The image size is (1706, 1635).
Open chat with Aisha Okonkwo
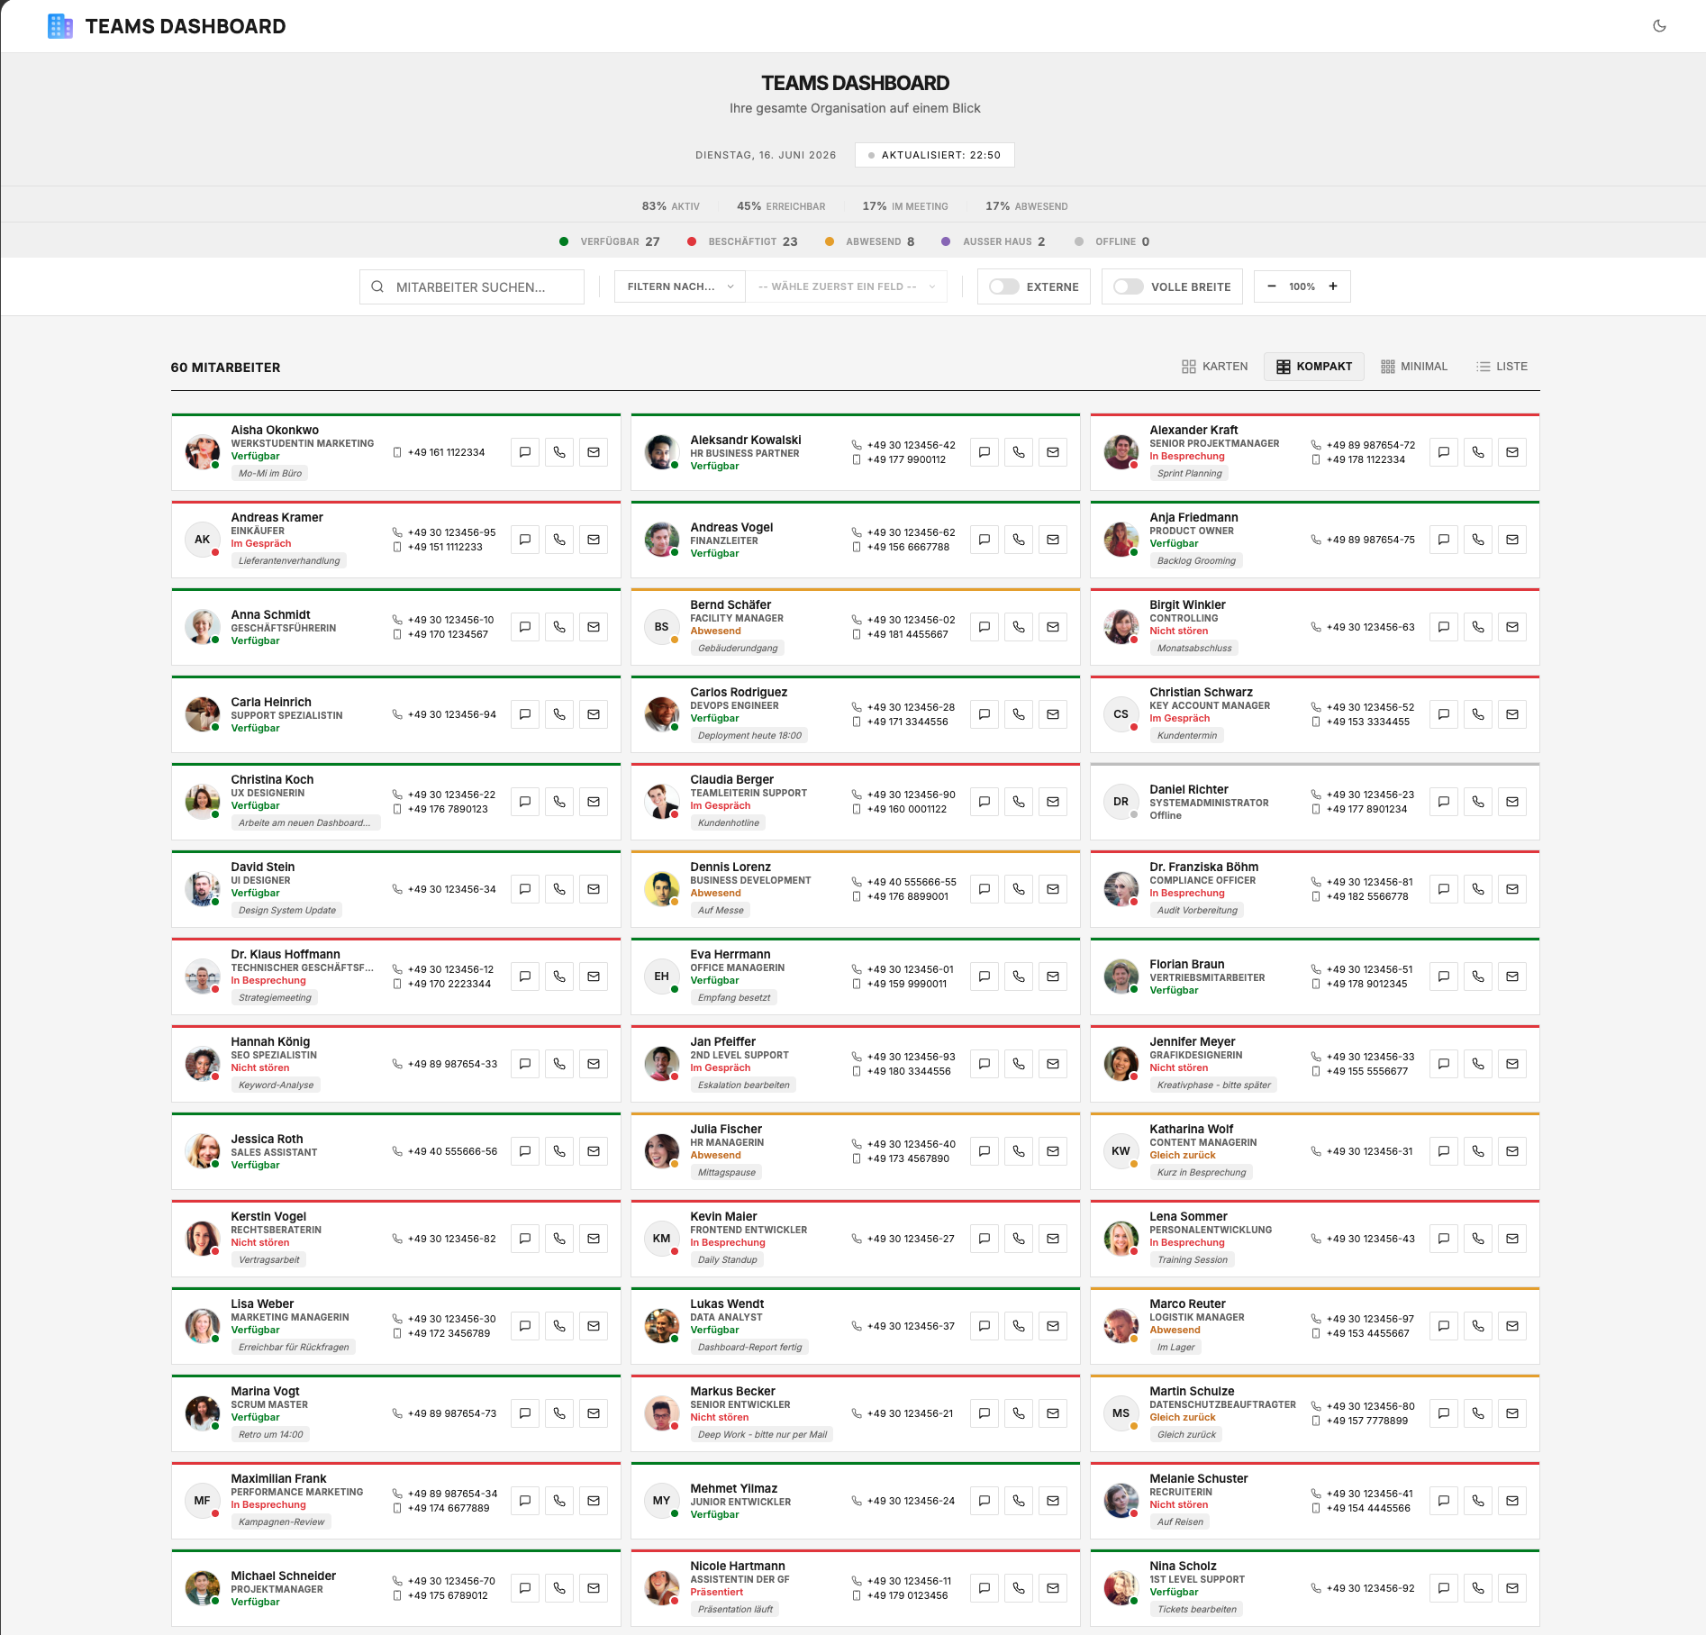525,452
